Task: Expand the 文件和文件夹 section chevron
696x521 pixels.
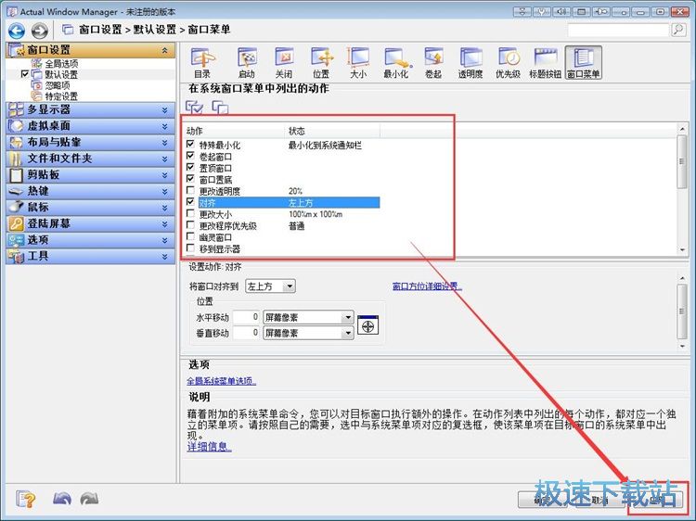Action: pyautogui.click(x=164, y=159)
